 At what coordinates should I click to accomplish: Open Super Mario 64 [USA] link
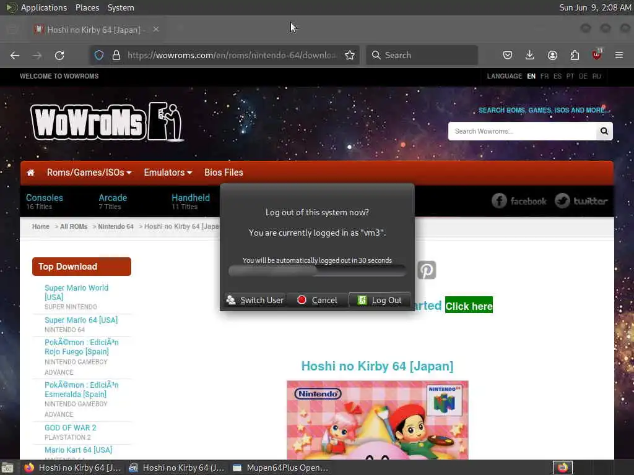point(81,320)
